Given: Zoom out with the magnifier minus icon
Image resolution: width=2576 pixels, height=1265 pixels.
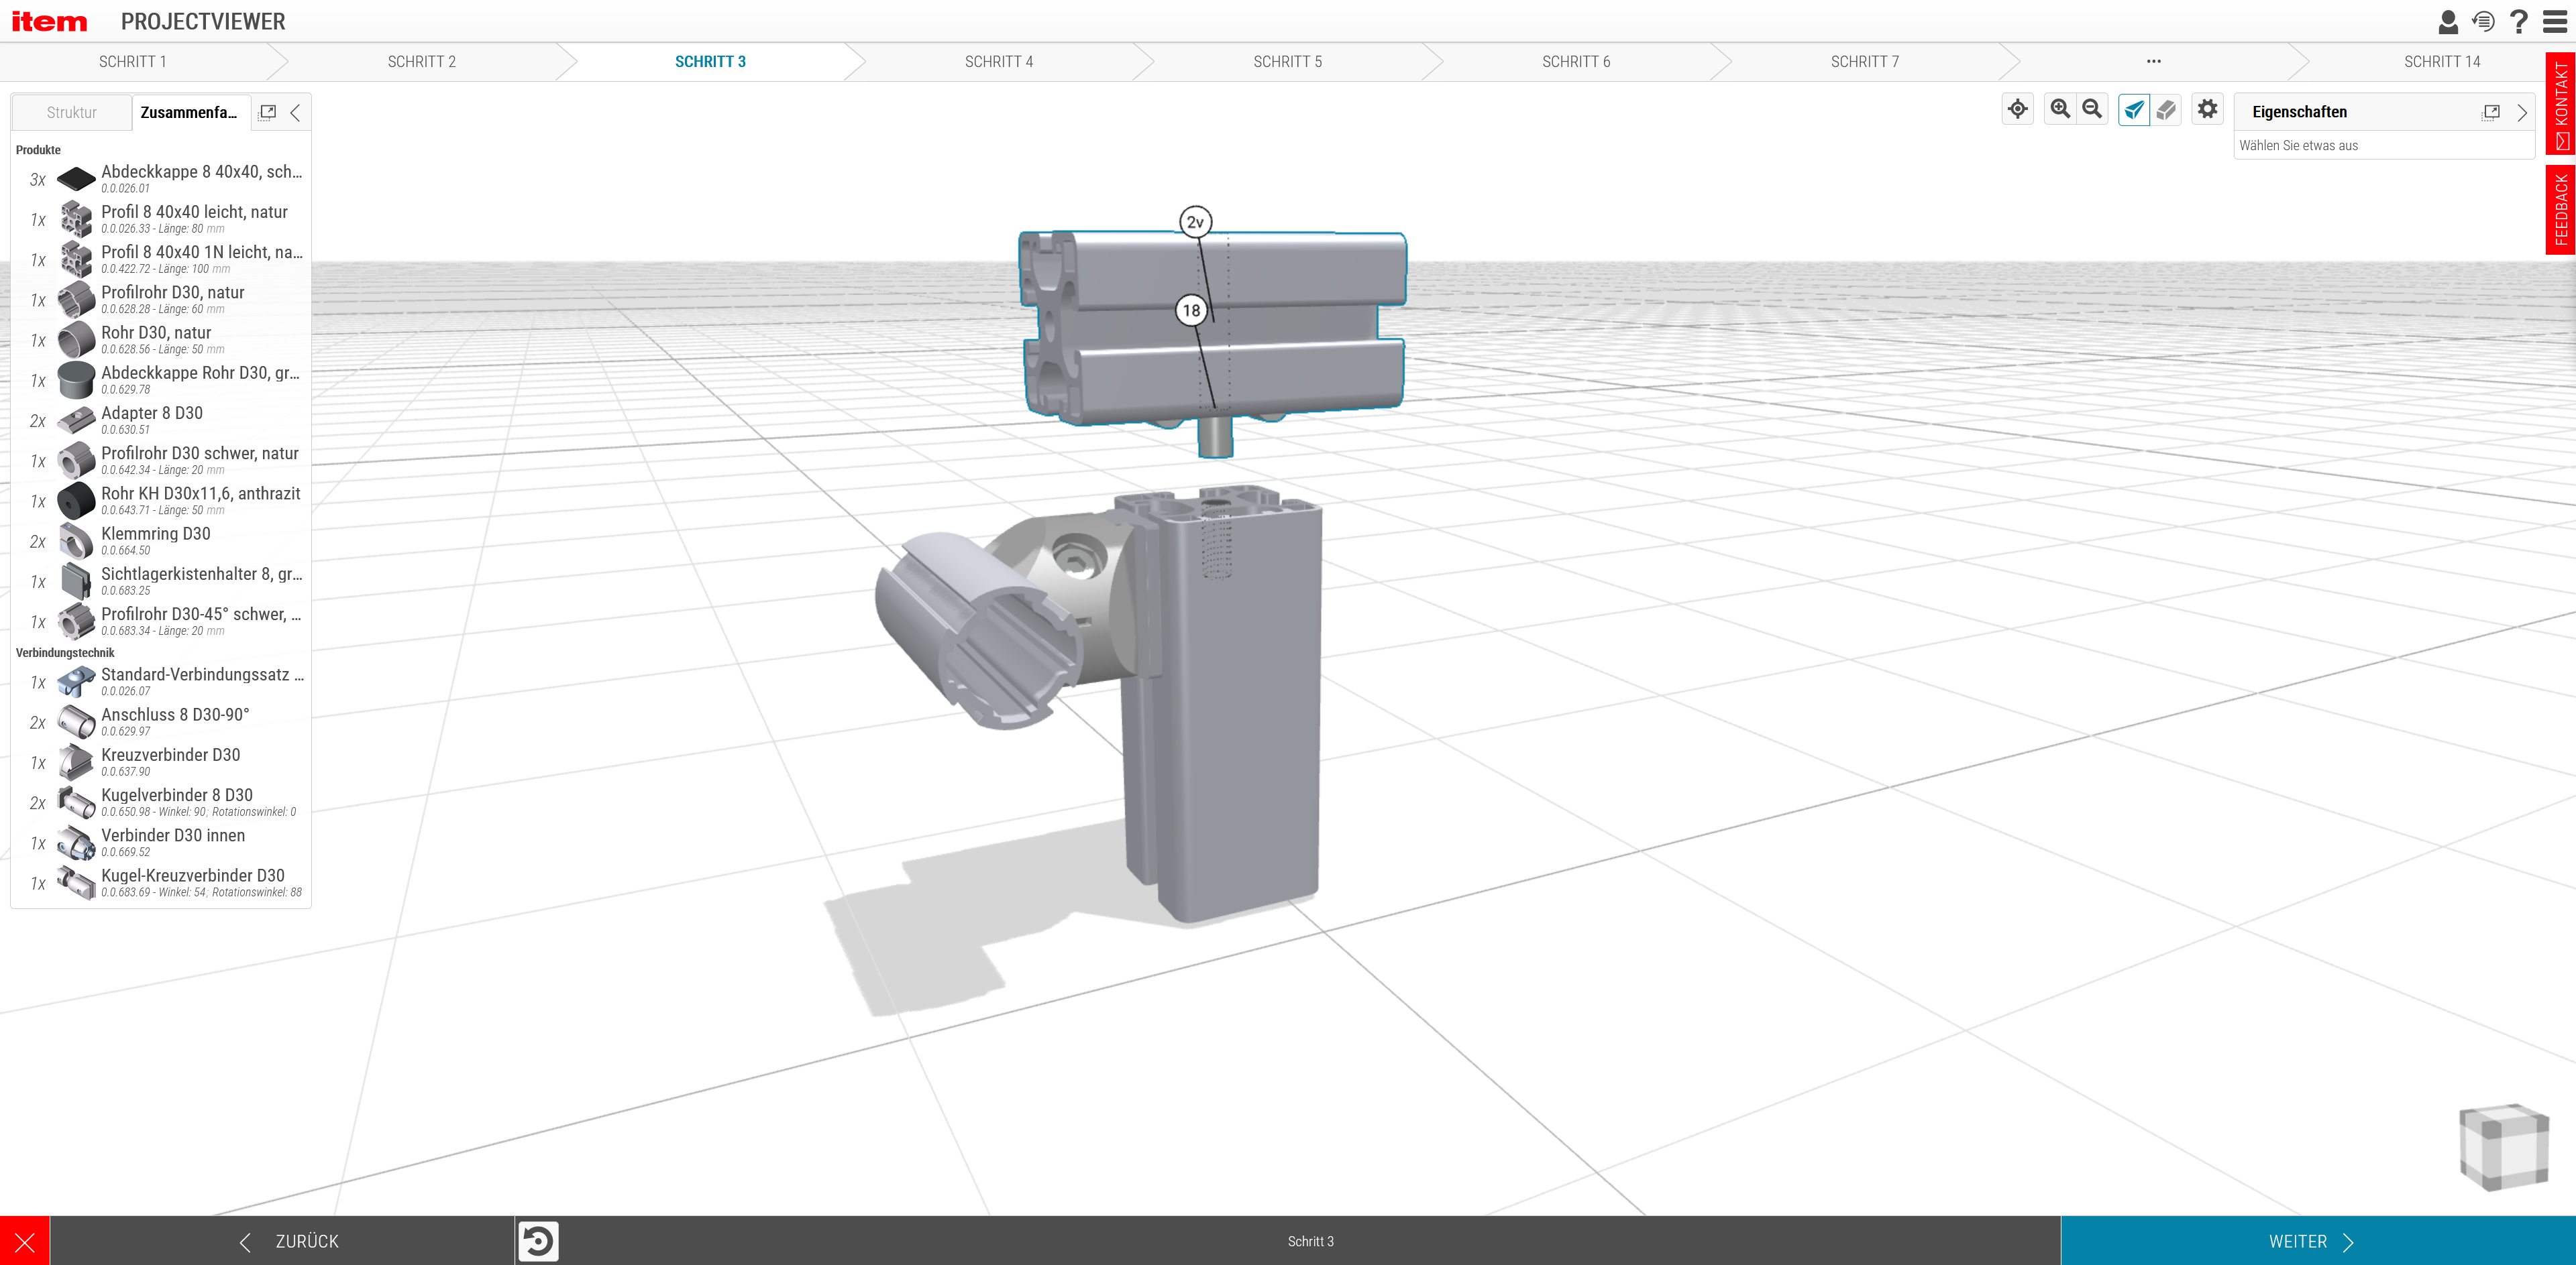Looking at the screenshot, I should [x=2091, y=109].
